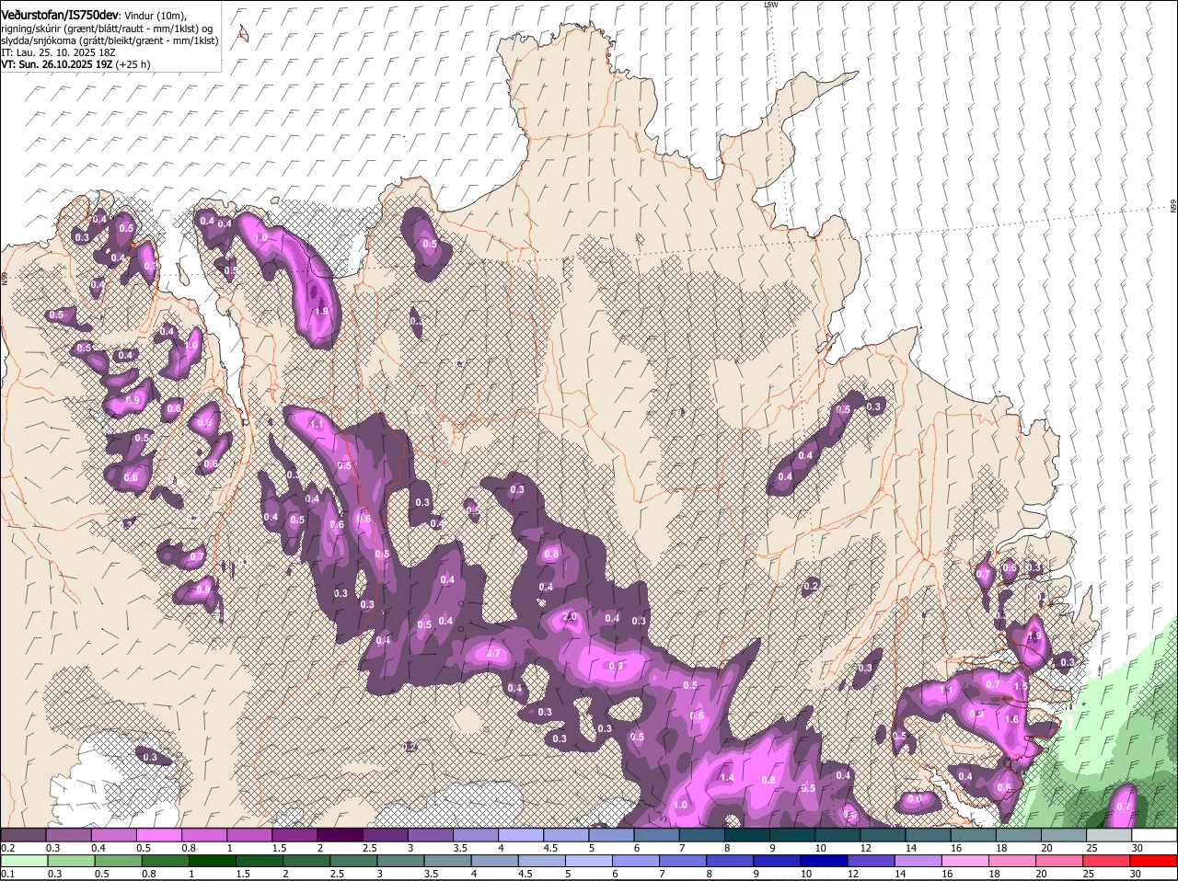Choose the lower legend swatch labeled 18
1178x881 pixels.
coord(1011,862)
